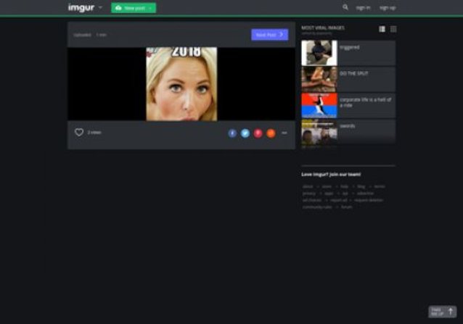Expand the dropdown arrow beside imgur logo
The width and height of the screenshot is (463, 324).
tap(100, 7)
